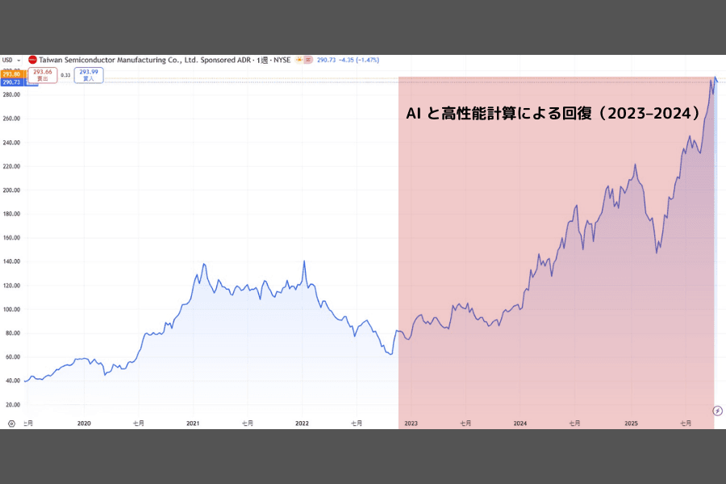Click the 20.00 price axis label
Viewport: 726px width, 484px height.
[x=11, y=405]
